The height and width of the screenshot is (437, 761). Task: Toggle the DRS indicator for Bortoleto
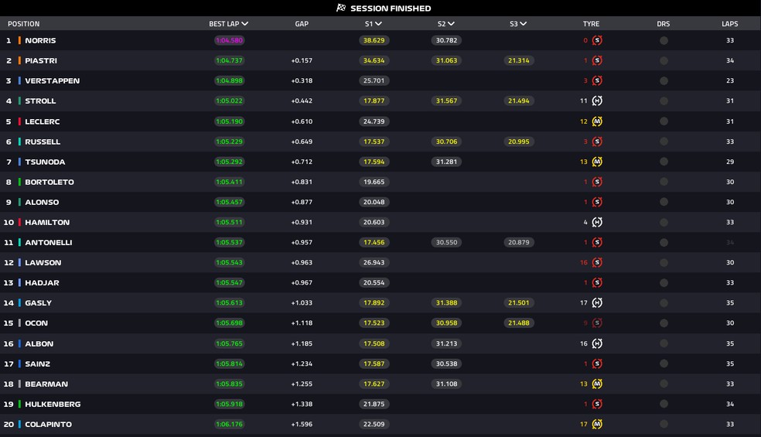(x=664, y=182)
